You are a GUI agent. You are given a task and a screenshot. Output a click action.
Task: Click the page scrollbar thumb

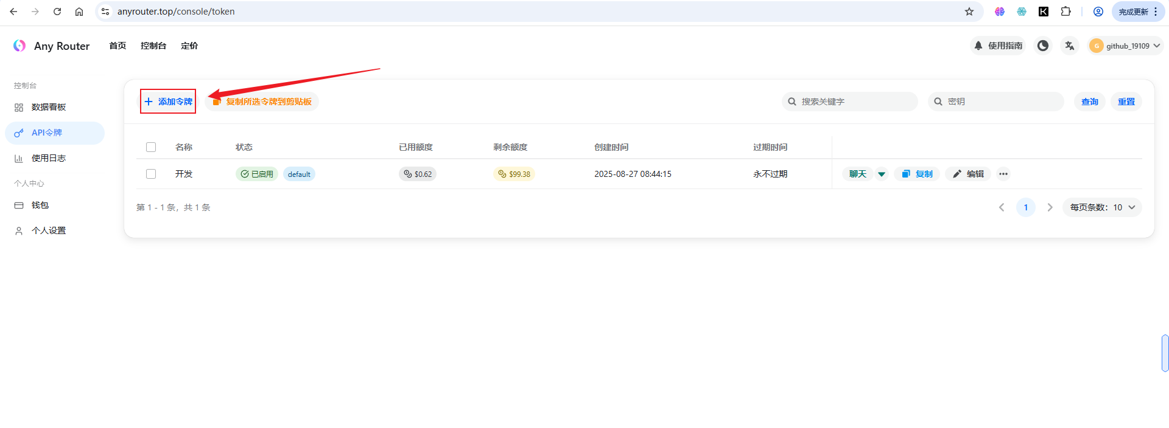click(1165, 353)
